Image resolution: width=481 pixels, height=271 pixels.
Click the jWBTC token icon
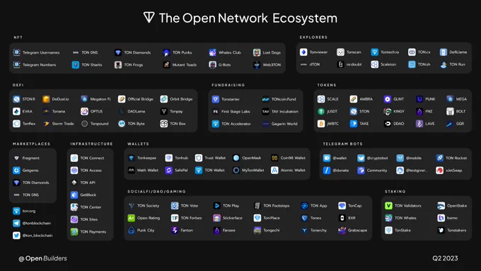pyautogui.click(x=321, y=124)
